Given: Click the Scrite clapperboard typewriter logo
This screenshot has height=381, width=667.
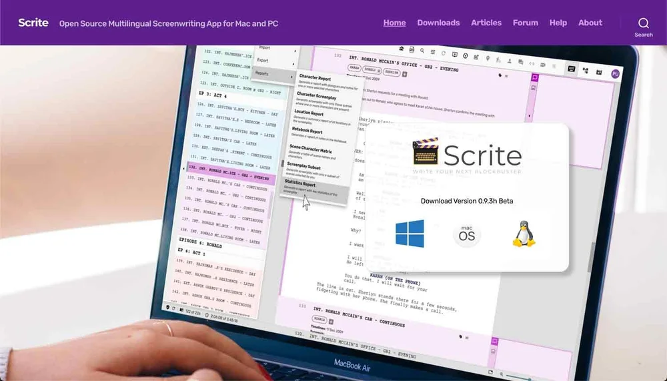Looking at the screenshot, I should click(426, 151).
